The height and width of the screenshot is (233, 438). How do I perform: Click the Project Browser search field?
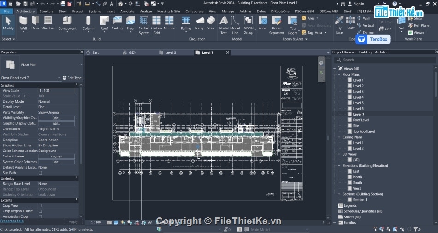[385, 60]
